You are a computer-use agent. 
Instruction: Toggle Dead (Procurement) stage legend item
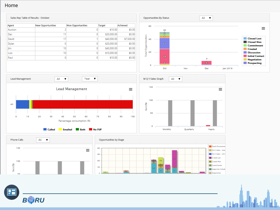(x=217, y=146)
